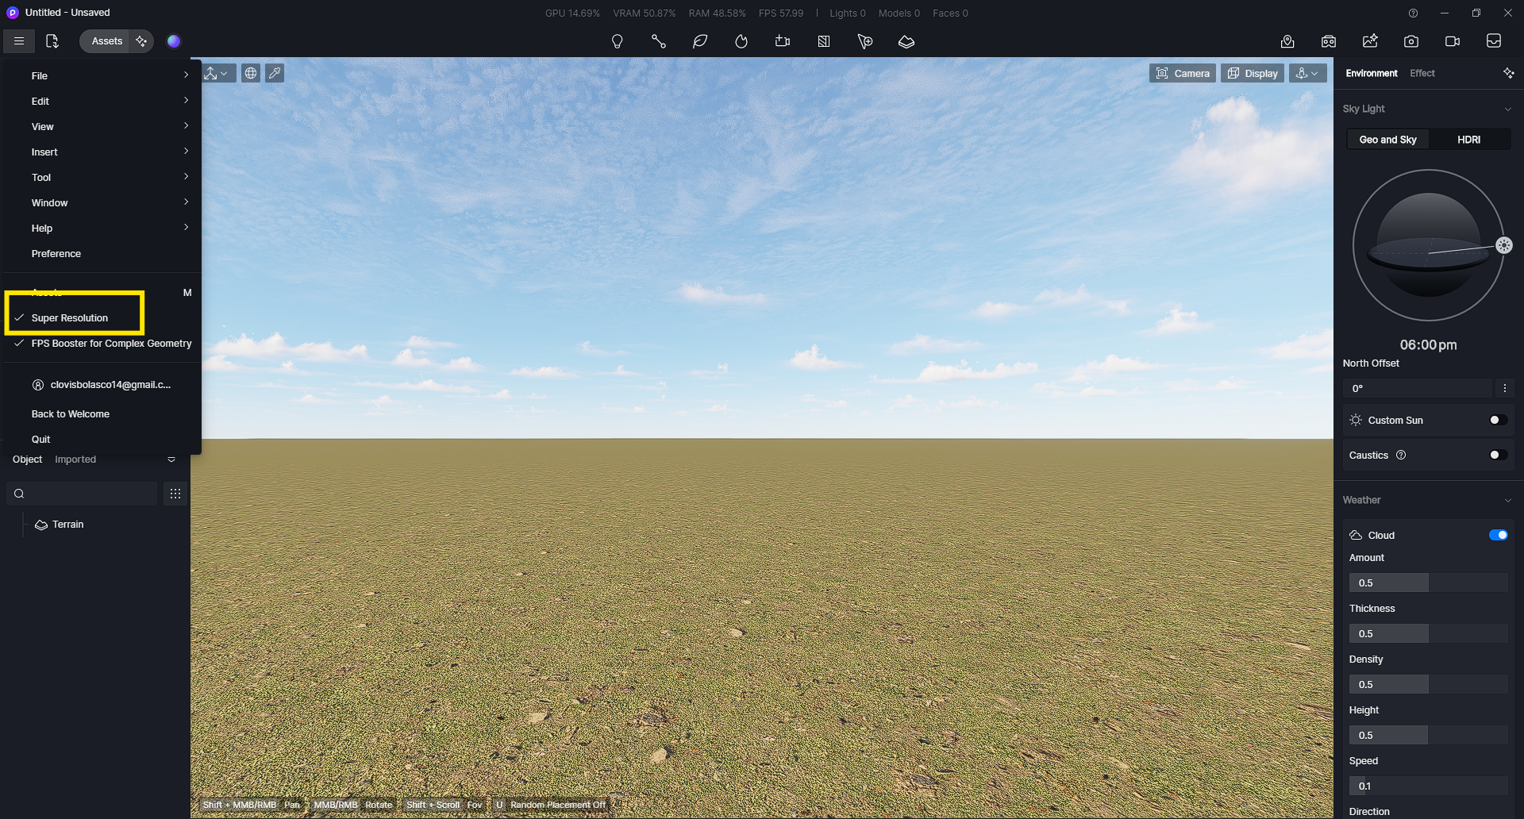The height and width of the screenshot is (819, 1524).
Task: Open the clovisbolasco14 account entry
Action: [102, 385]
